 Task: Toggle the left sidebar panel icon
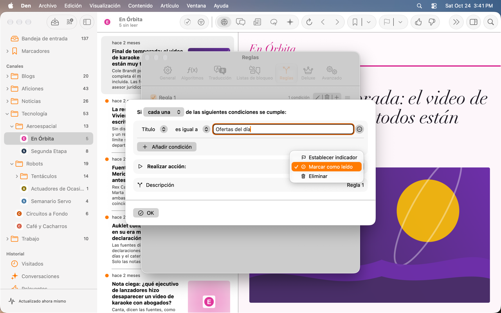(87, 22)
